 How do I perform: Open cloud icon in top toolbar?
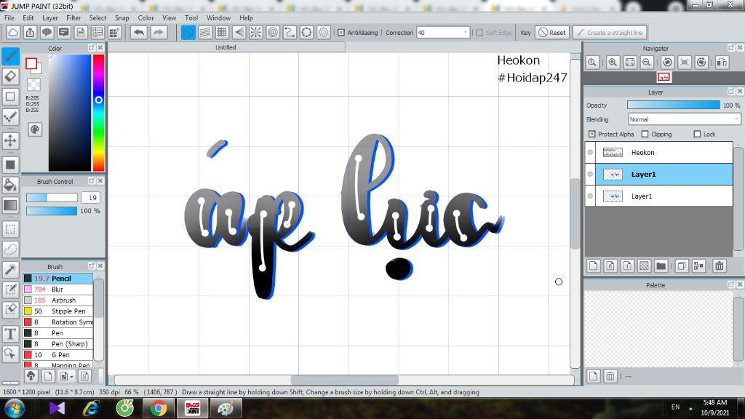click(13, 32)
